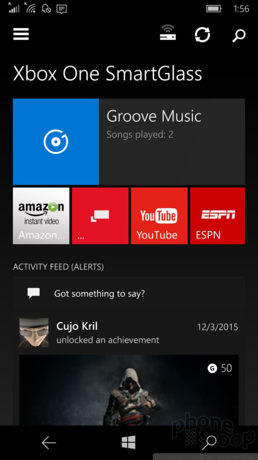The height and width of the screenshot is (460, 258).
Task: Go back with the navigation arrow
Action: pyautogui.click(x=49, y=442)
